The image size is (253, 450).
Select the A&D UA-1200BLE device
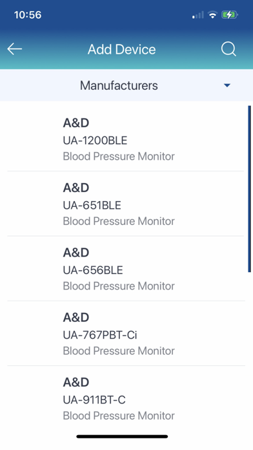pos(125,139)
